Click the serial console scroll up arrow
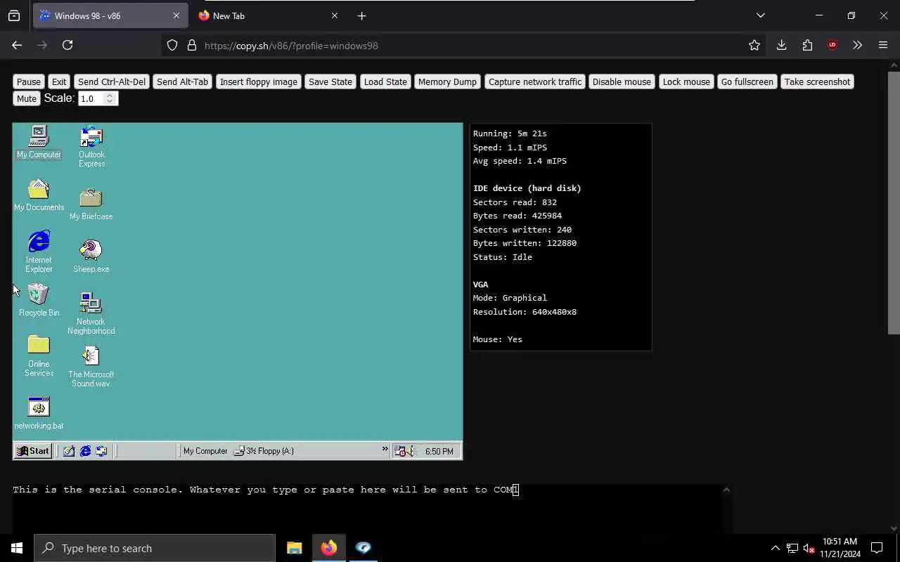Screen dimensions: 900x562 pyautogui.click(x=726, y=490)
